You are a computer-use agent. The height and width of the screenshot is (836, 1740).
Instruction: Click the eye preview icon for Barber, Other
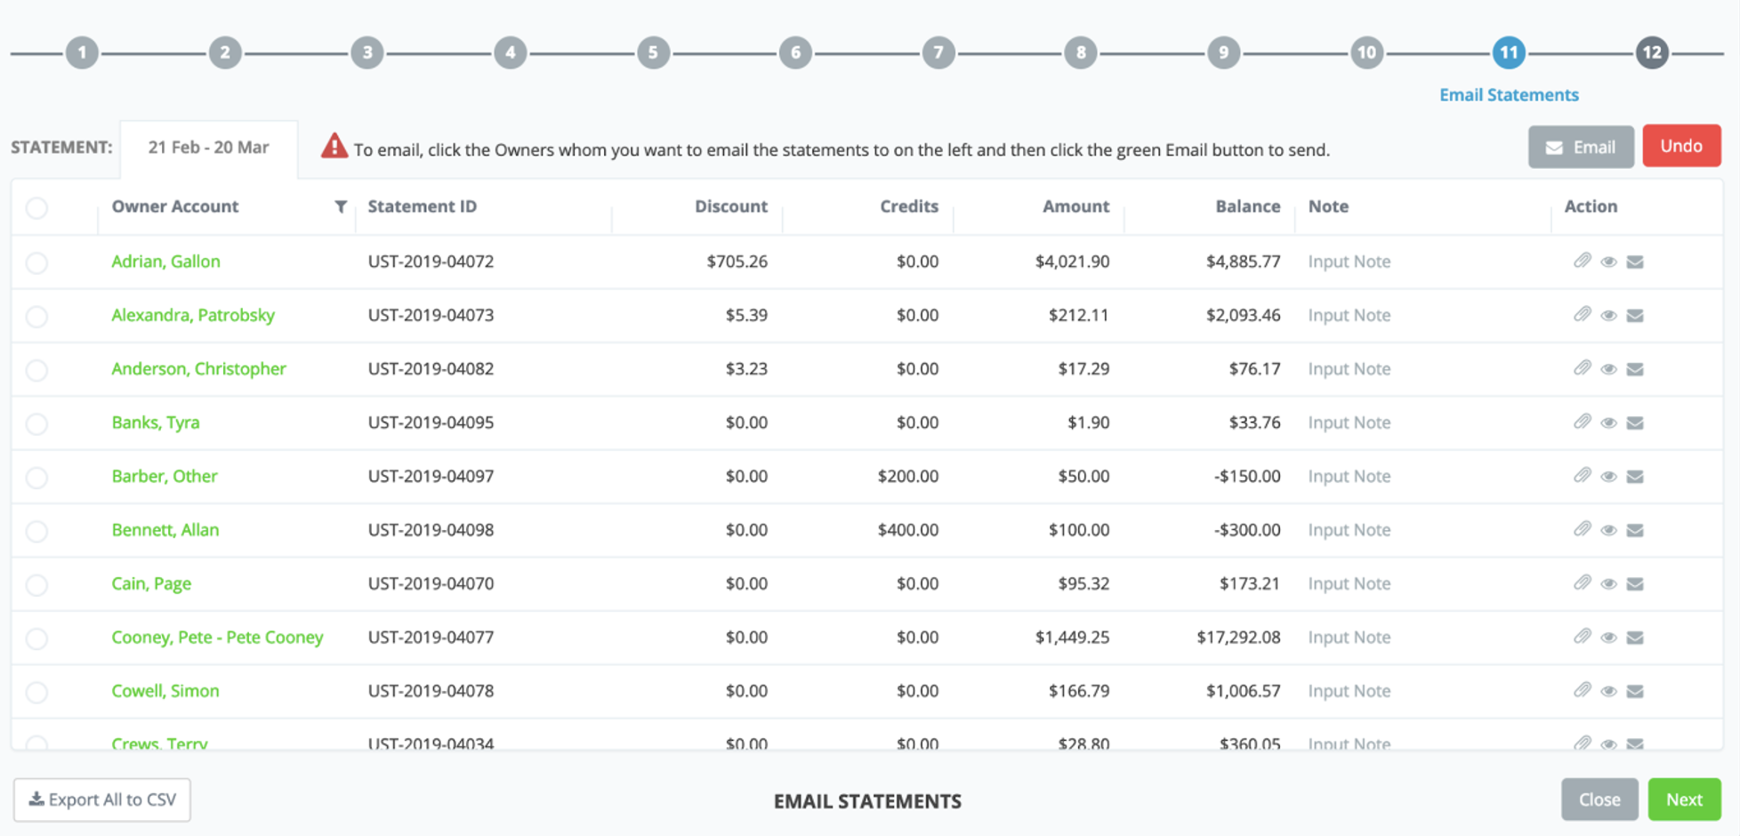point(1608,477)
